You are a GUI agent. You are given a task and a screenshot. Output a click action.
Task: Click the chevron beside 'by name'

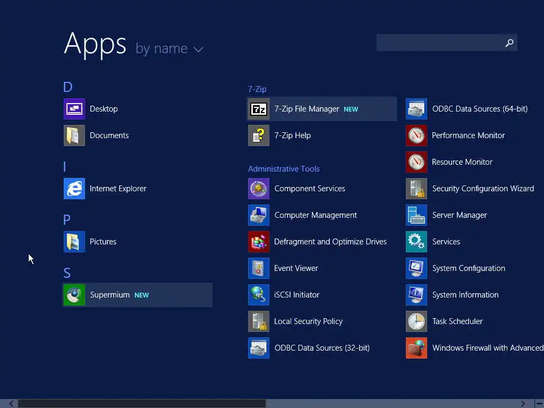point(198,49)
